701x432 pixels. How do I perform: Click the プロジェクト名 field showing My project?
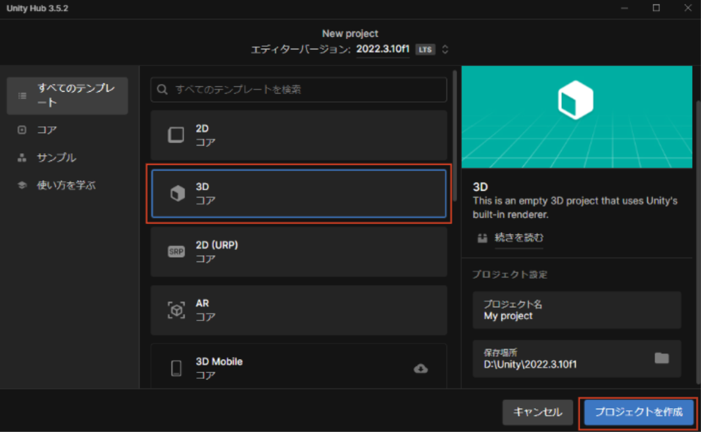pyautogui.click(x=576, y=310)
